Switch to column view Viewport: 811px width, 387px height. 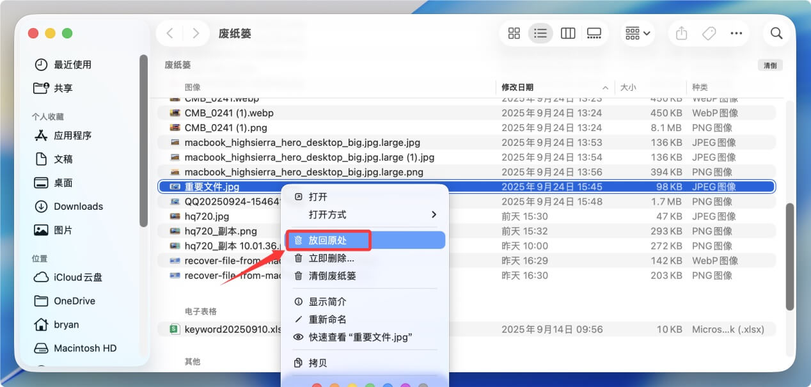coord(567,33)
